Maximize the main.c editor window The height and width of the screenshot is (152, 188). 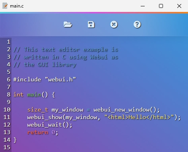click(161, 6)
